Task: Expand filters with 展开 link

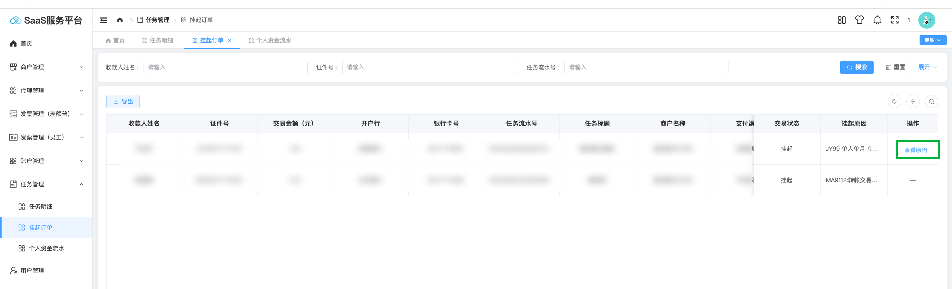Action: 927,67
